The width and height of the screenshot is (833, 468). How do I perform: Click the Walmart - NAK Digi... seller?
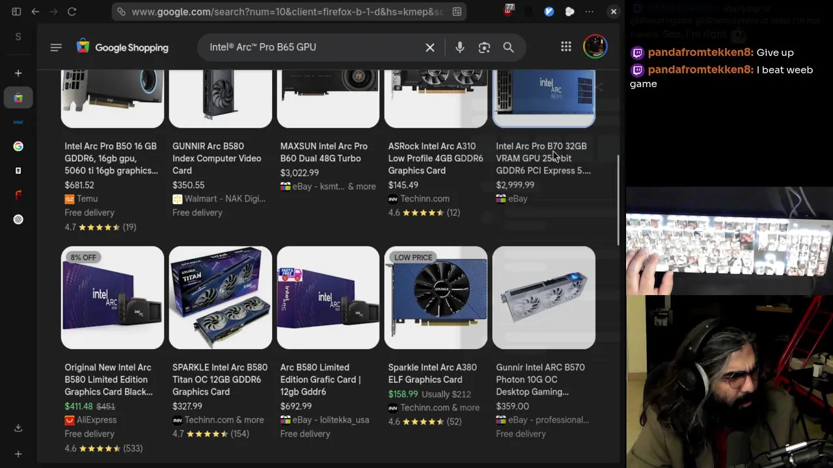click(225, 199)
